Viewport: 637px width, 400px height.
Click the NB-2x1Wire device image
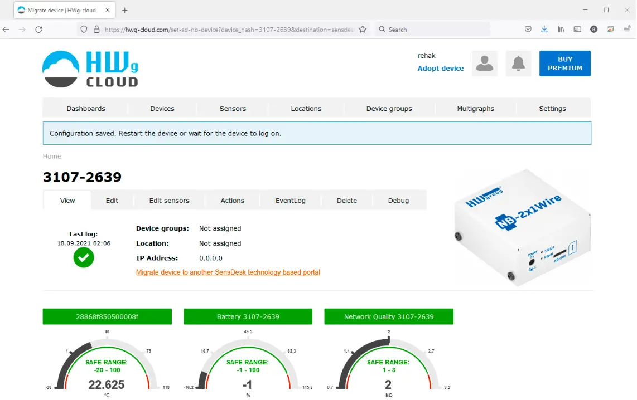point(522,228)
